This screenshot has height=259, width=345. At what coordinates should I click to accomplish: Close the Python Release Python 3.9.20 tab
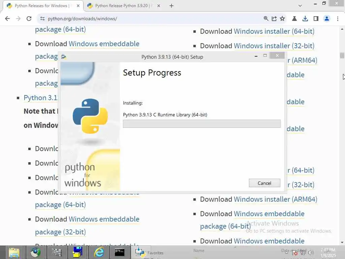point(159,6)
